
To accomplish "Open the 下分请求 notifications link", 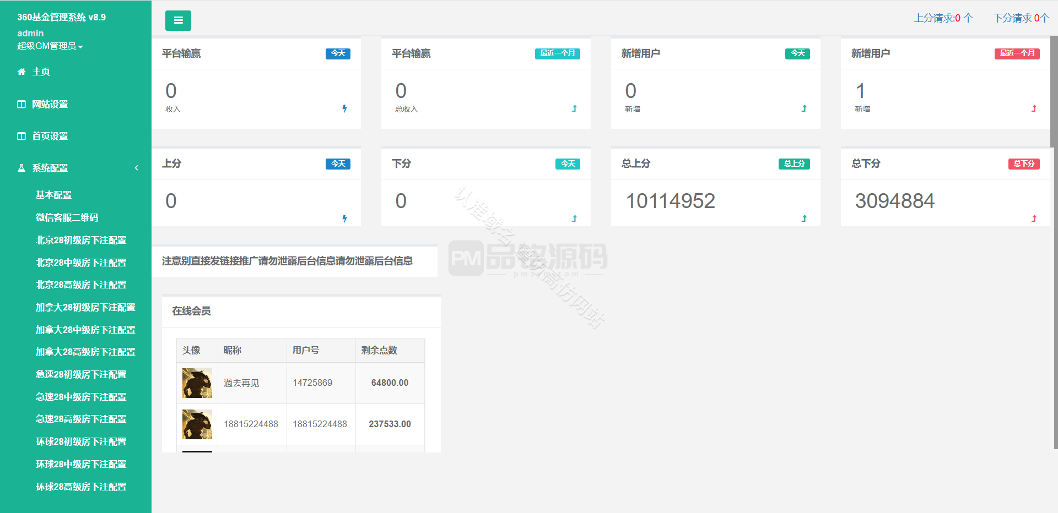I will pos(1021,18).
